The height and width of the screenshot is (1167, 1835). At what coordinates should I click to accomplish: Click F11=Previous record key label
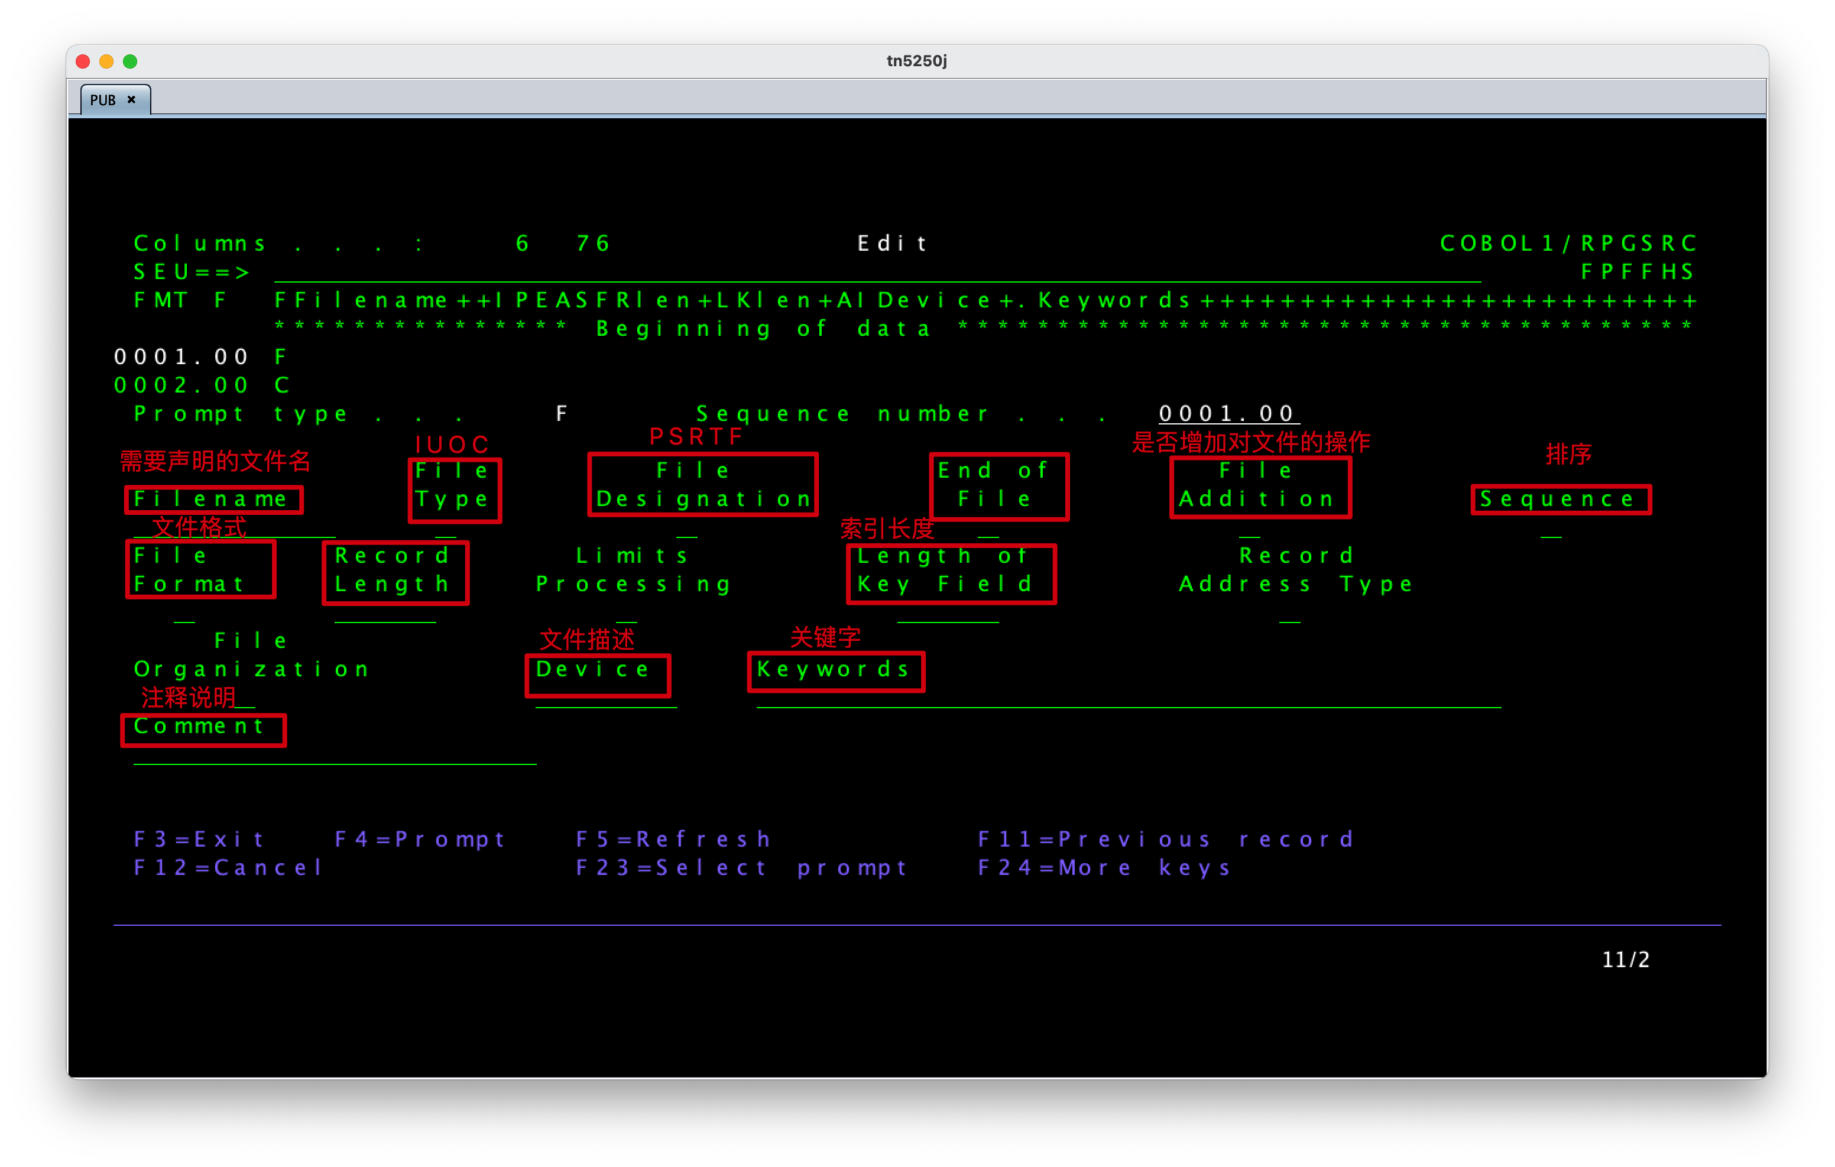tap(1166, 839)
